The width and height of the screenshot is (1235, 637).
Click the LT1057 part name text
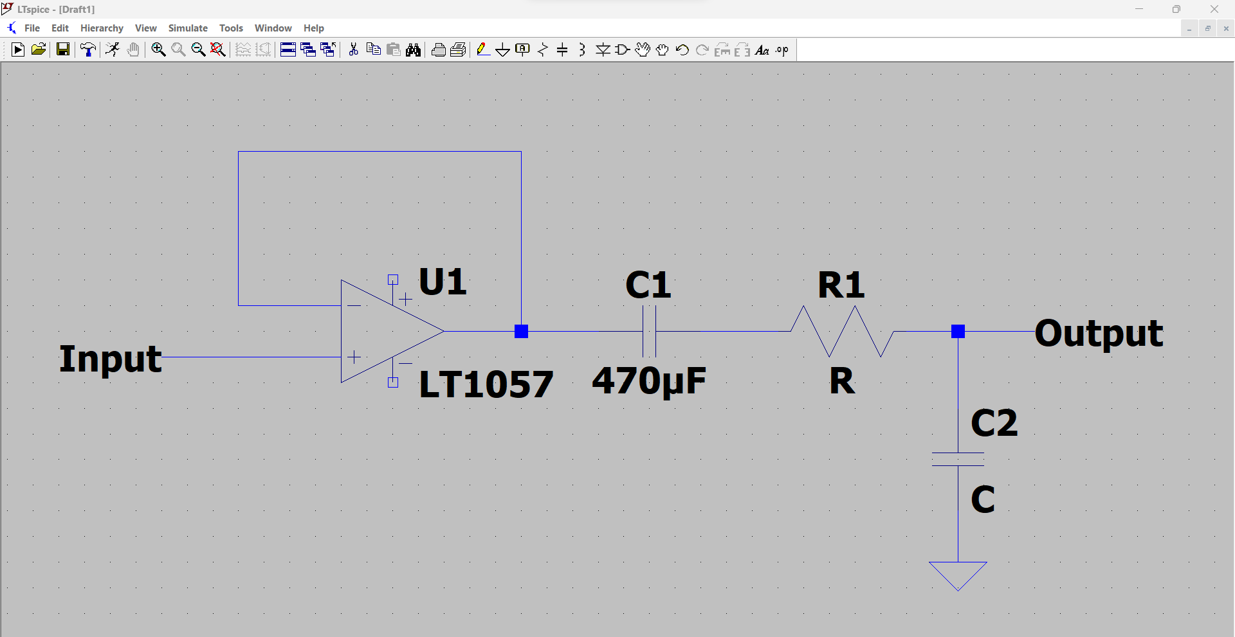pyautogui.click(x=486, y=384)
